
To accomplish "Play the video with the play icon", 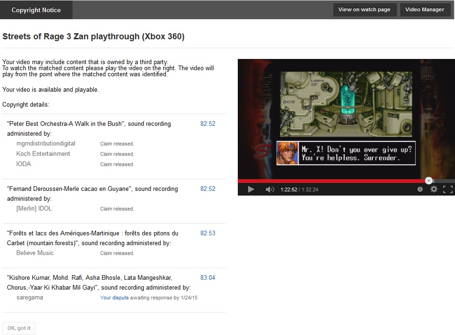I will (251, 189).
